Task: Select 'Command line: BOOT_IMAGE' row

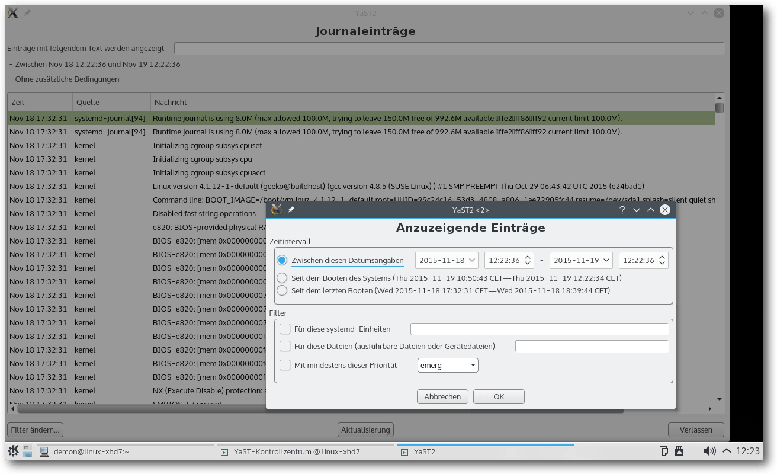Action: point(361,200)
